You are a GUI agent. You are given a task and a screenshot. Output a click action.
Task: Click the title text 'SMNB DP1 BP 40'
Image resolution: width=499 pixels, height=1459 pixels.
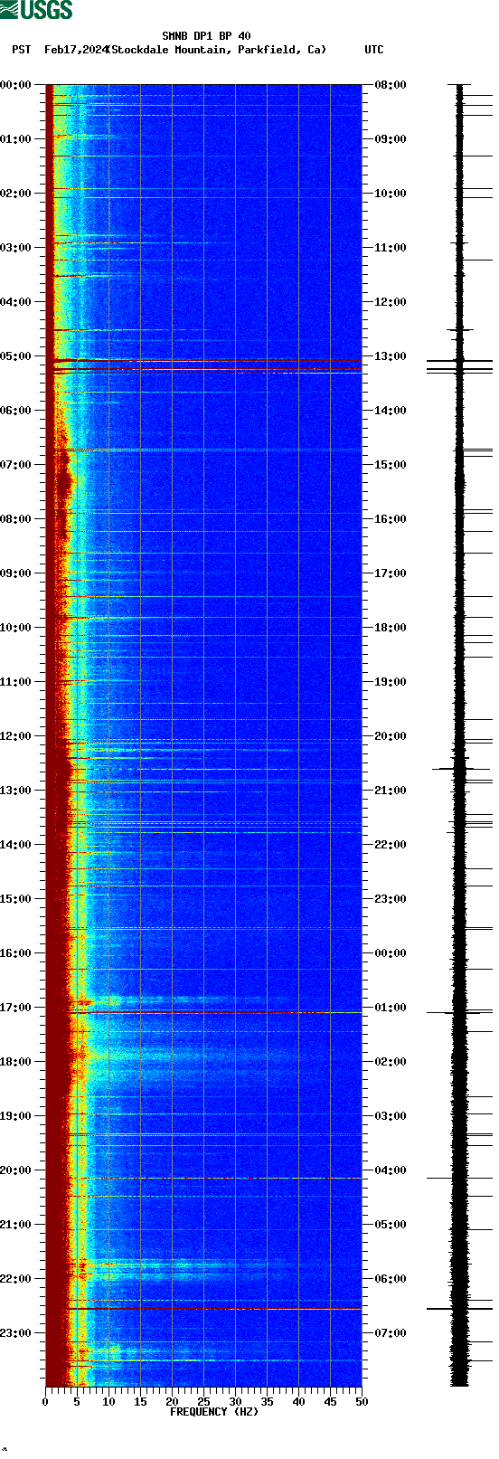(x=206, y=36)
